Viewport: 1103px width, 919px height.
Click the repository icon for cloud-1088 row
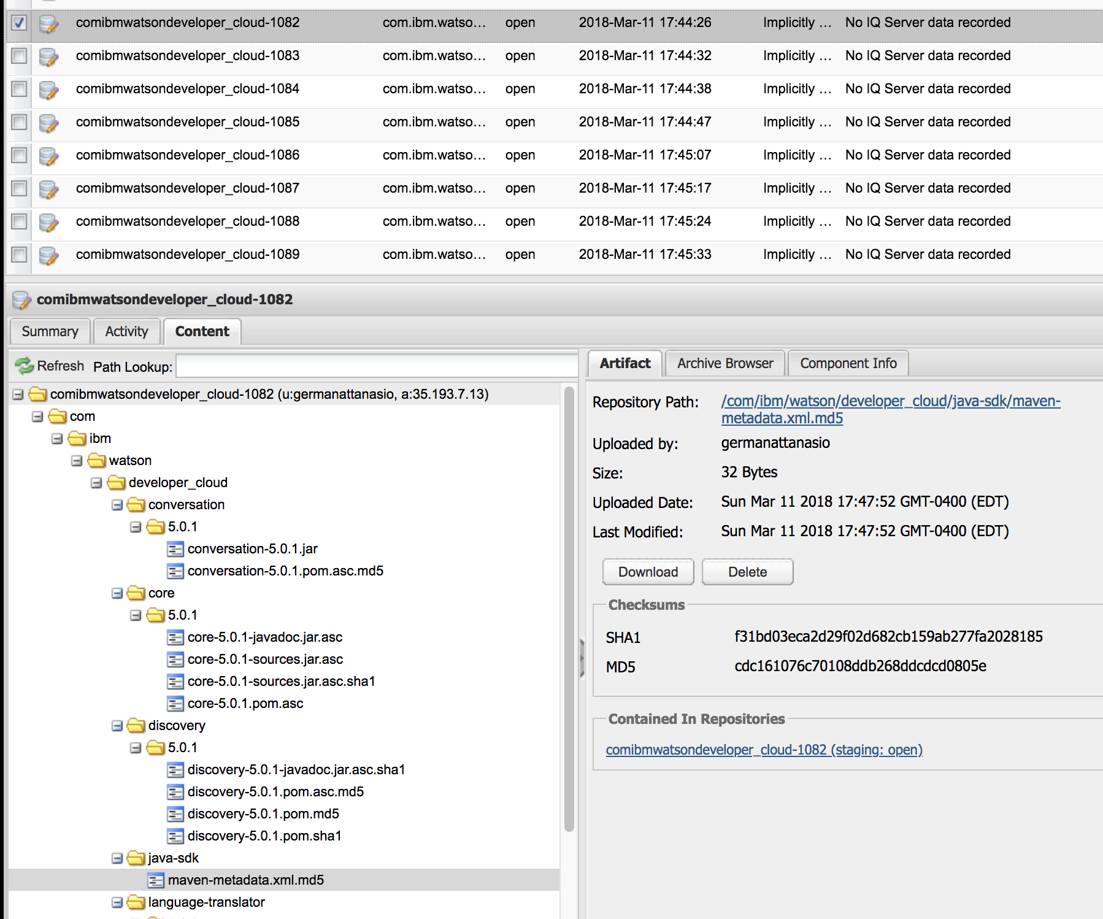click(48, 222)
